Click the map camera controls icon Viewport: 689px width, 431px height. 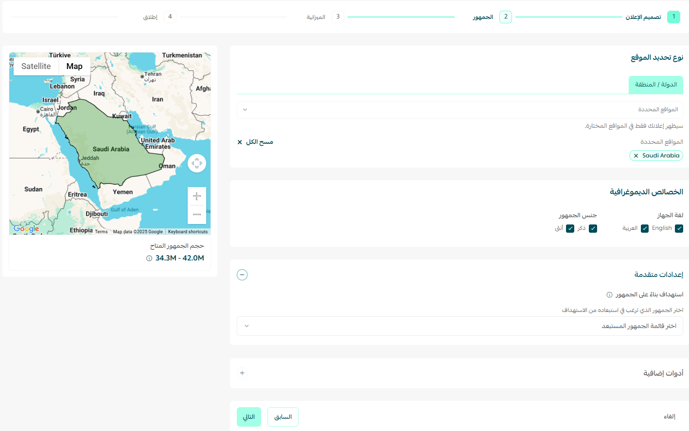click(x=197, y=163)
